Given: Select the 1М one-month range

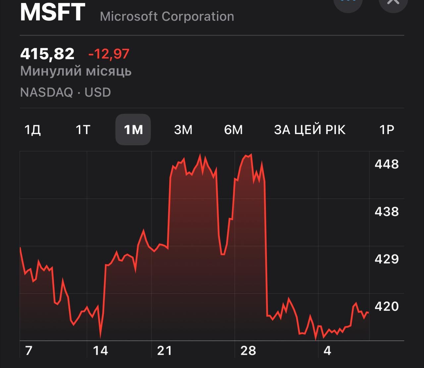Looking at the screenshot, I should [x=133, y=130].
